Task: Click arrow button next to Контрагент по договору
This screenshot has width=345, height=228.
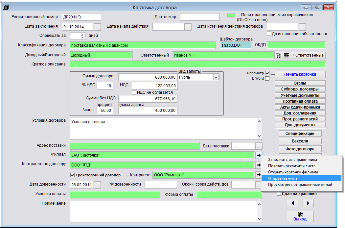Action: (259, 165)
